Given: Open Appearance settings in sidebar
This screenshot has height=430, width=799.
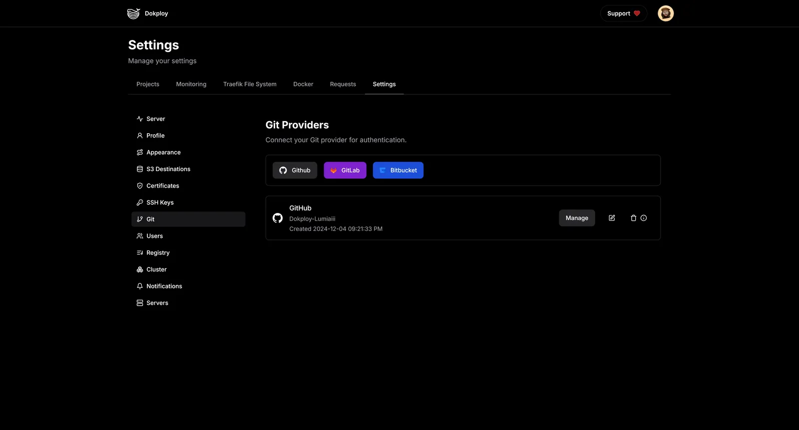Looking at the screenshot, I should 163,153.
